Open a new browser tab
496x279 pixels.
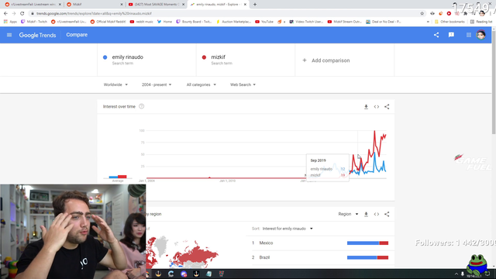[x=255, y=5]
